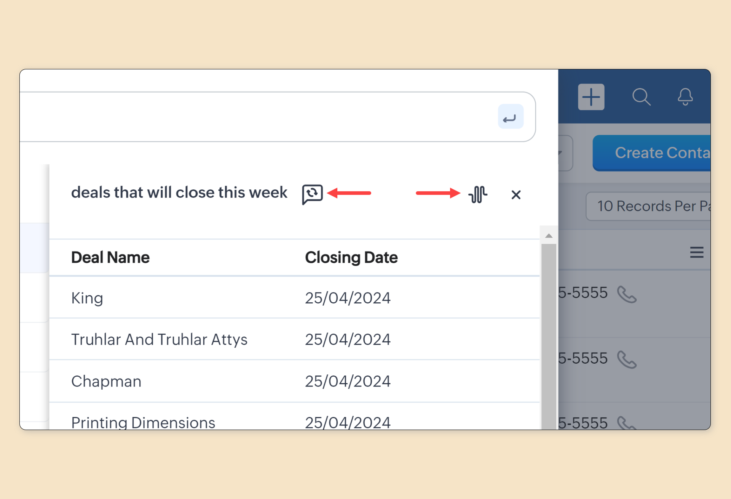Click the enter/submit arrow button
The height and width of the screenshot is (499, 731).
pos(510,117)
